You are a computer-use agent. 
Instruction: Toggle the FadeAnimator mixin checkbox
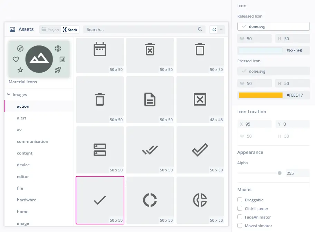coord(240,217)
